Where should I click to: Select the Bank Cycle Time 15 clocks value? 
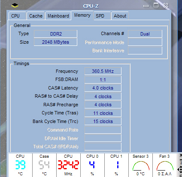[103, 121]
